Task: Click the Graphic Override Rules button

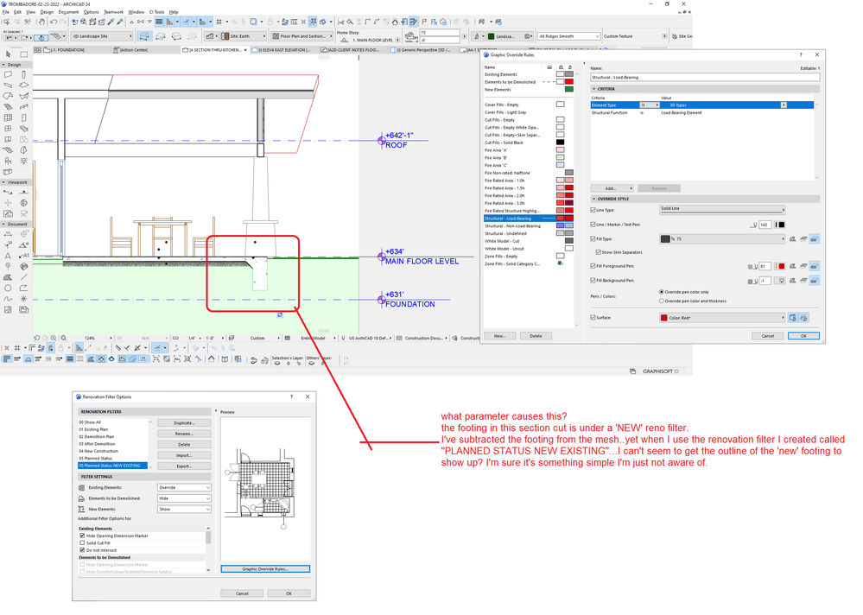Action: tap(265, 569)
